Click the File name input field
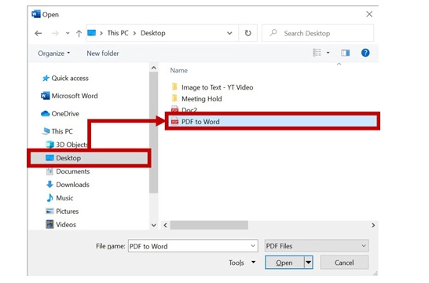Image resolution: width=429 pixels, height=283 pixels. [192, 246]
